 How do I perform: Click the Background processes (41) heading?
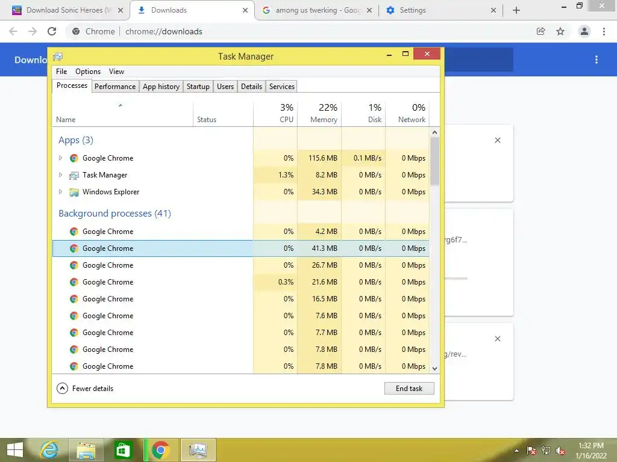[115, 214]
